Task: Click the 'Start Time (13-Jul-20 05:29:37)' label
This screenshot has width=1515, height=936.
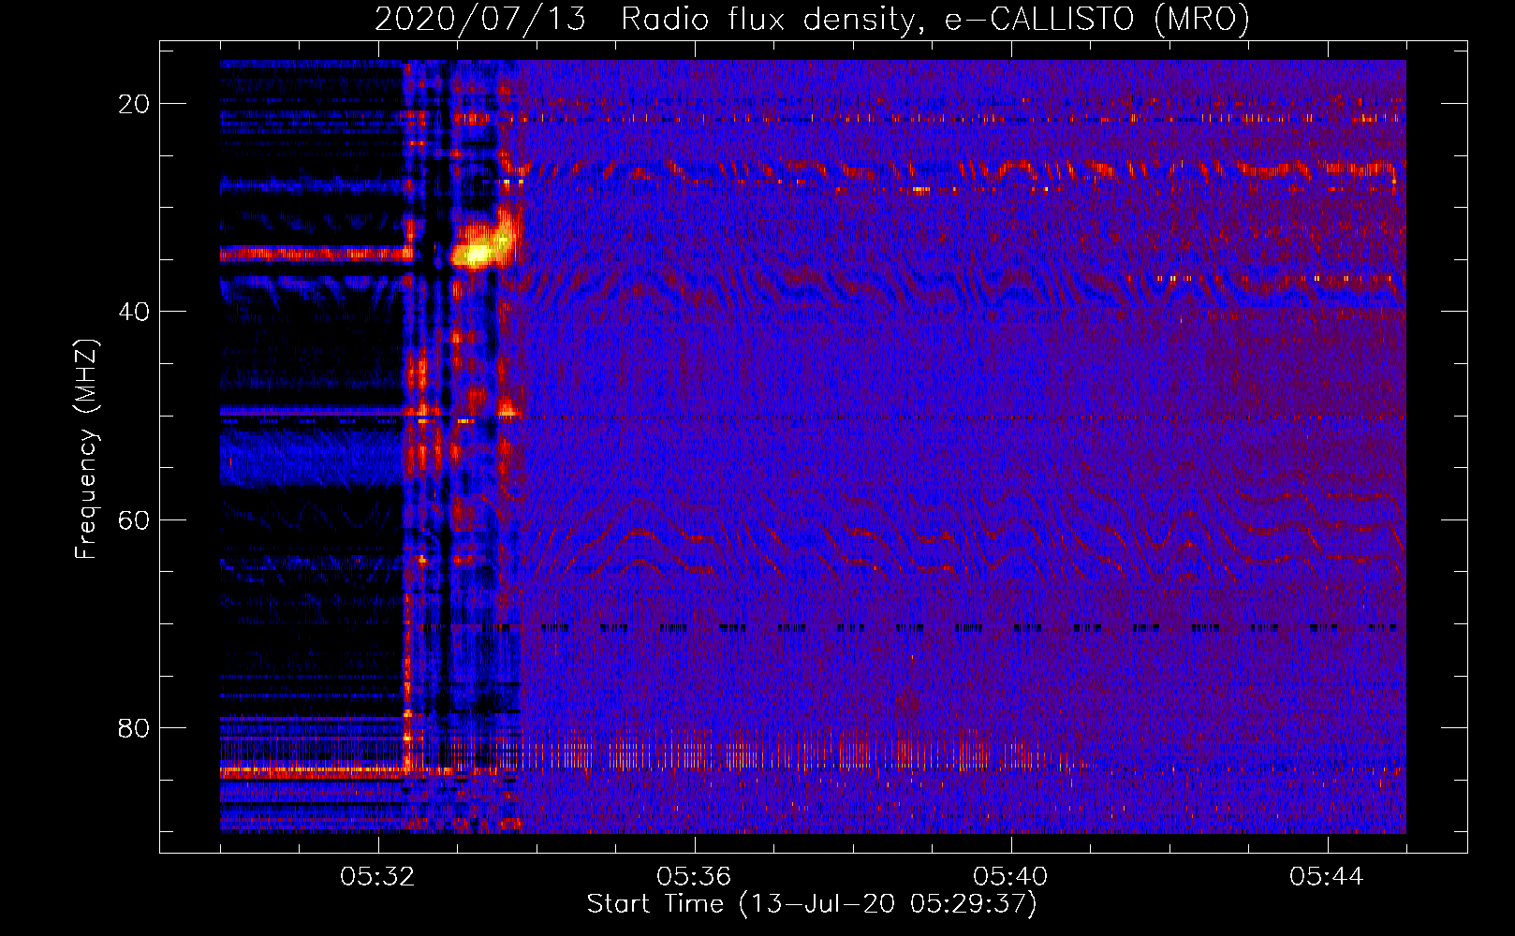Action: pos(812,904)
